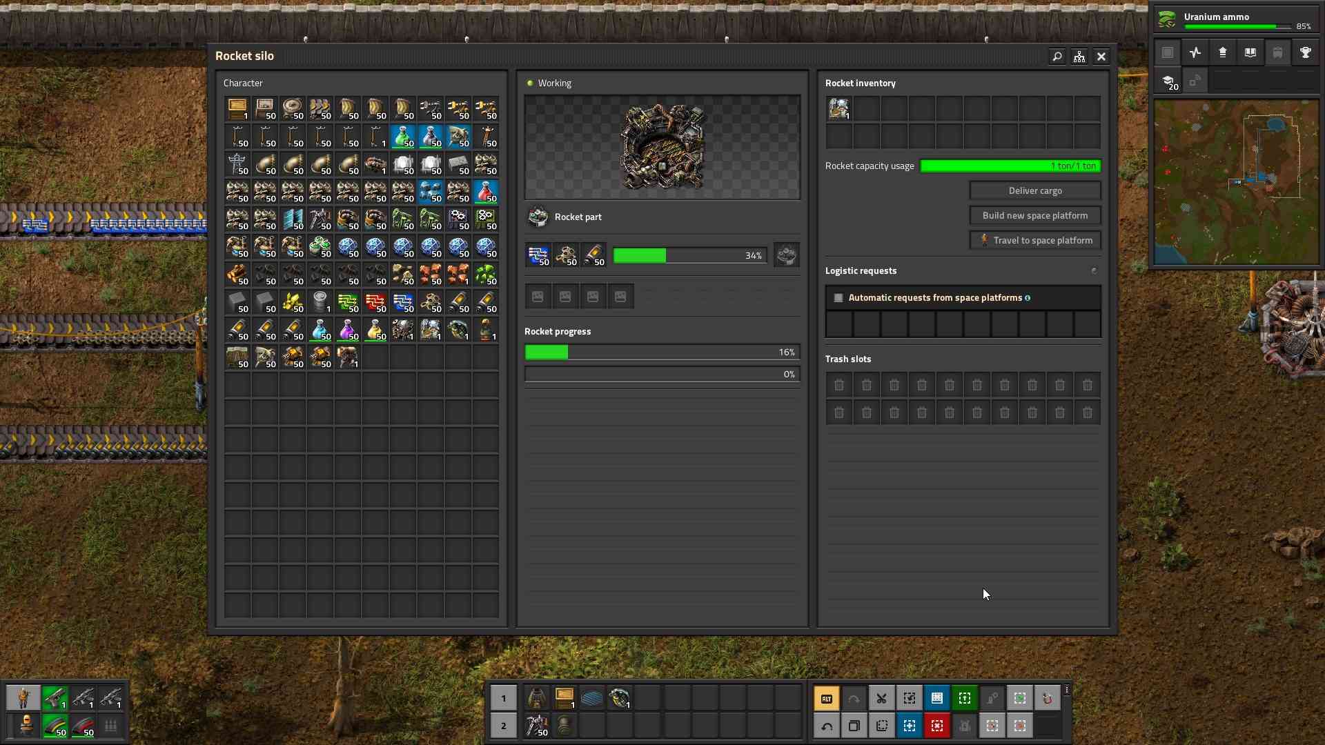
Task: Click Travel to space platform button
Action: click(1035, 241)
